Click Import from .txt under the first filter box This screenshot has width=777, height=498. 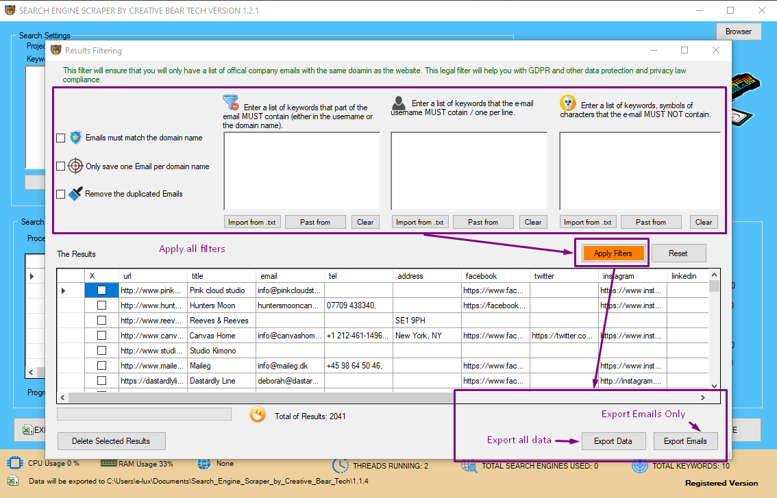click(252, 221)
